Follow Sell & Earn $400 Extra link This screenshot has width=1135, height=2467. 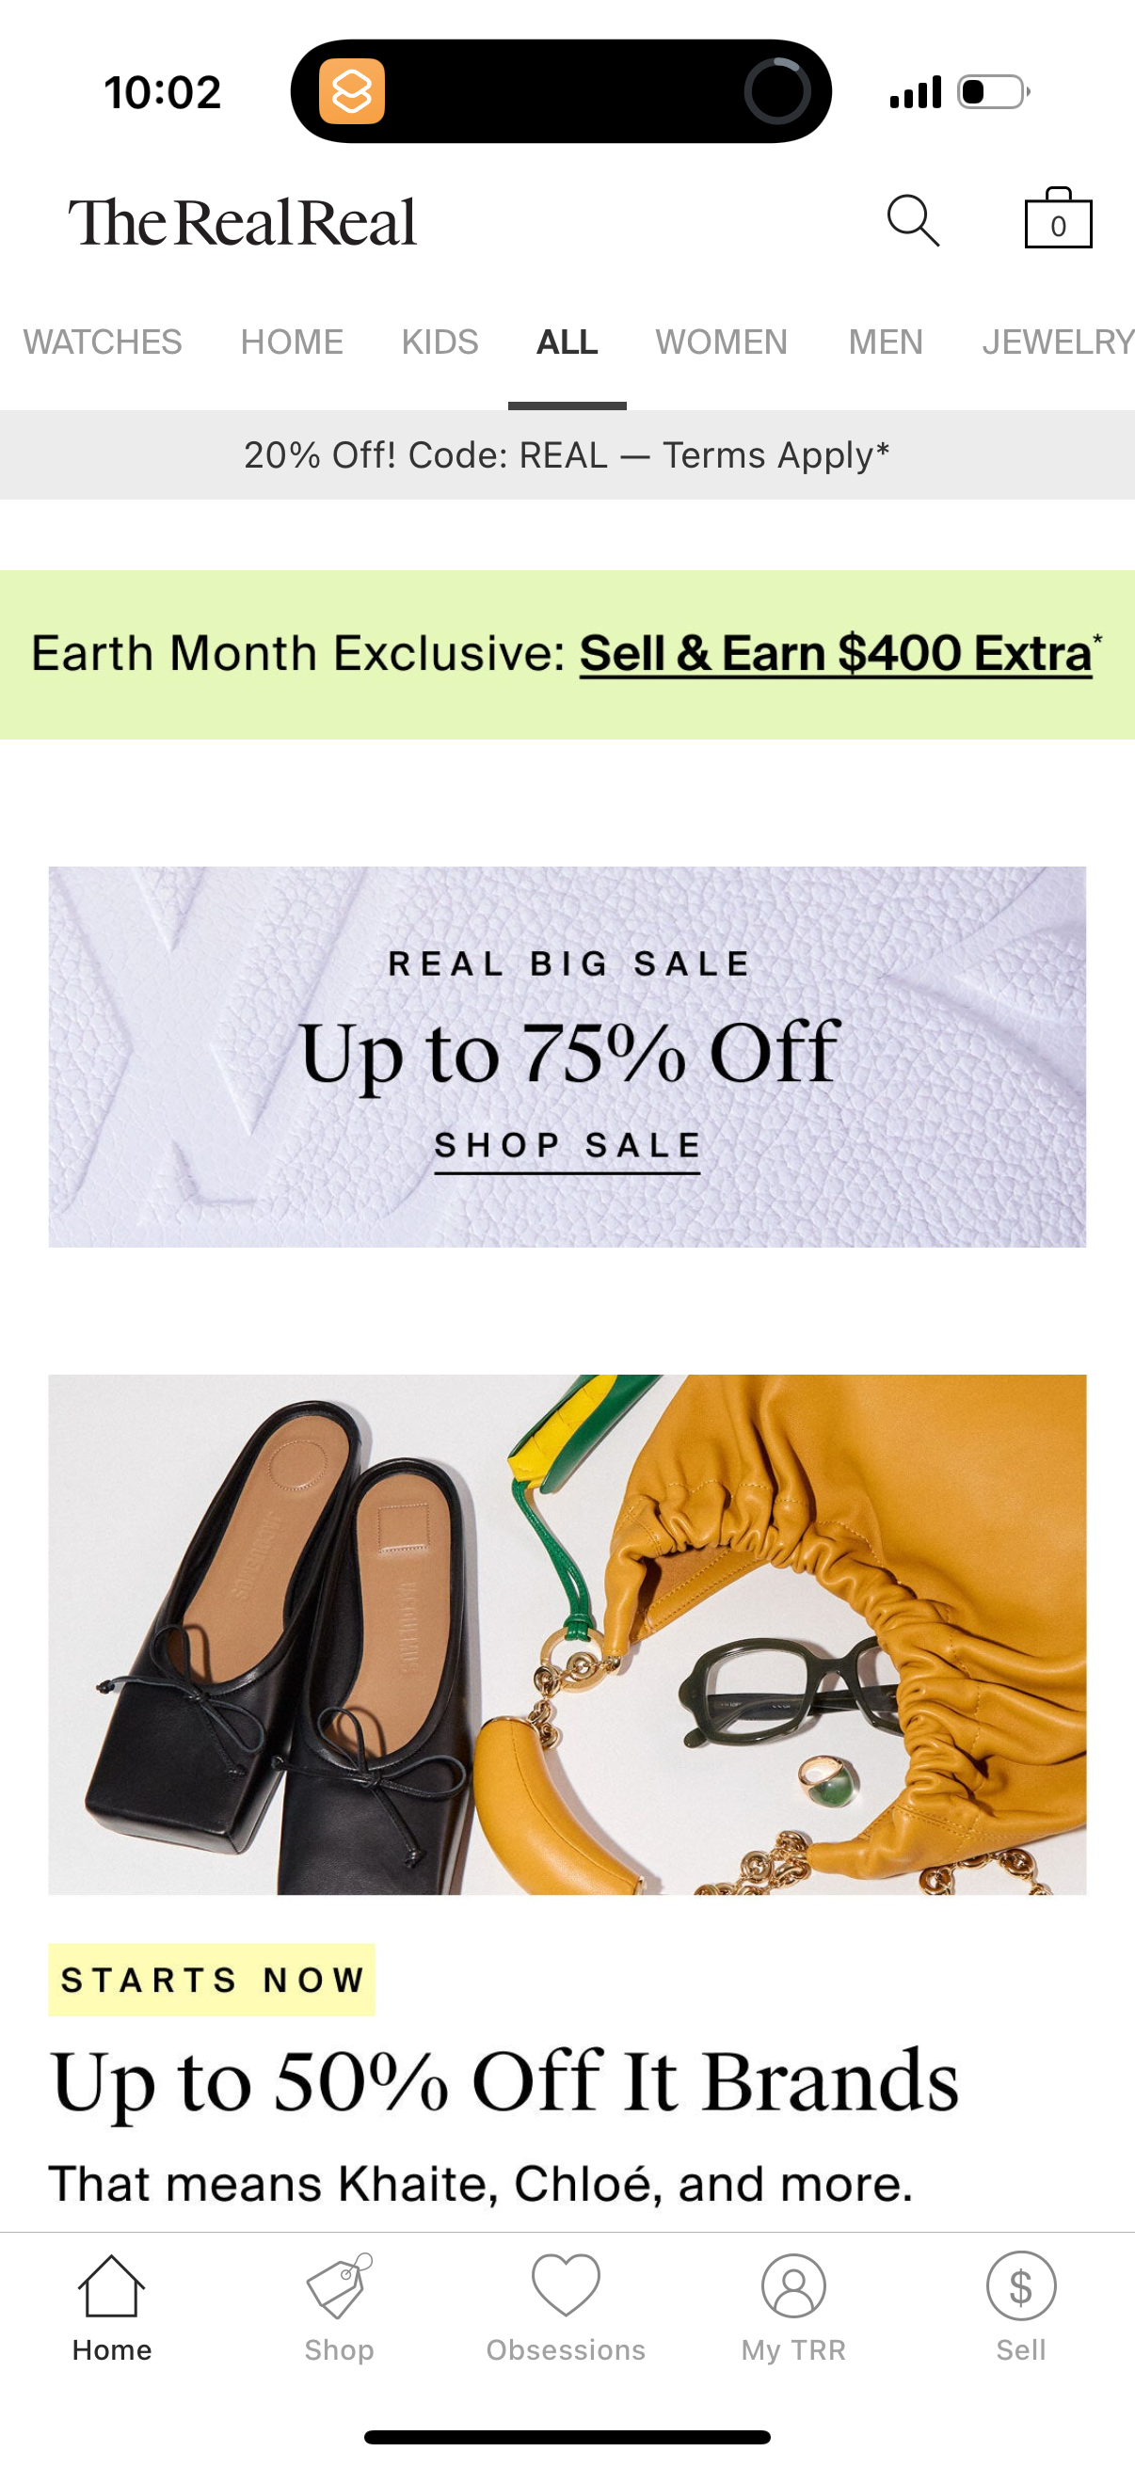click(x=835, y=654)
